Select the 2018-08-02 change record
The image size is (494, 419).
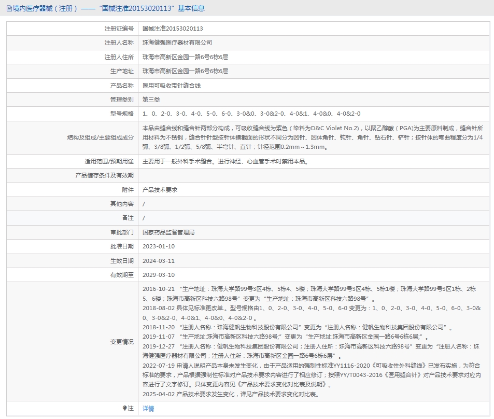(x=312, y=313)
